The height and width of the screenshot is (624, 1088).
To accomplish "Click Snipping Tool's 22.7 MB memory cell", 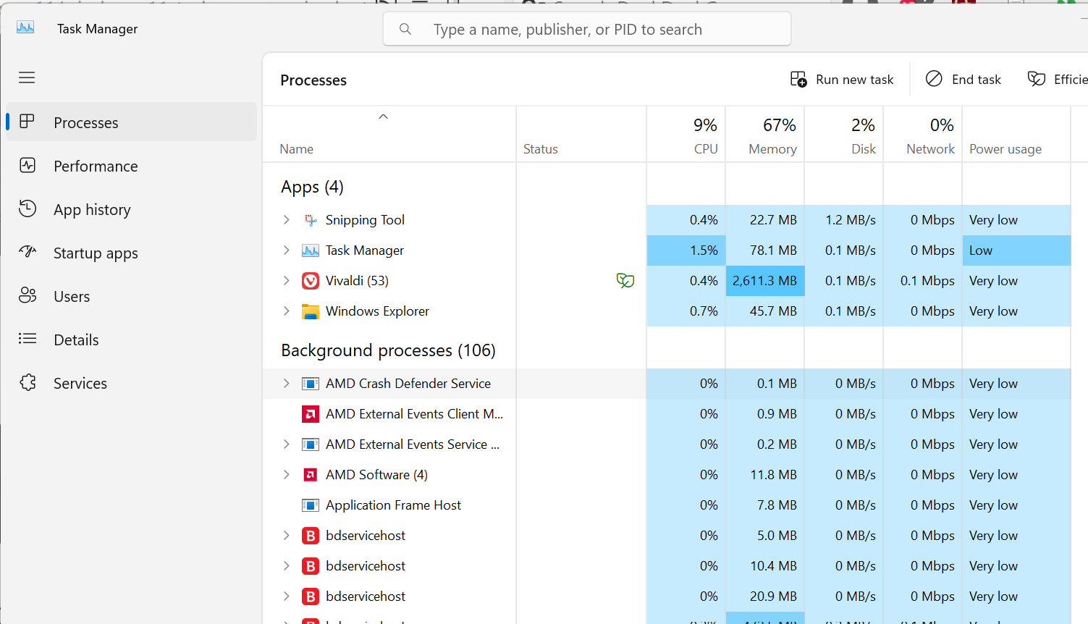I will tap(765, 220).
